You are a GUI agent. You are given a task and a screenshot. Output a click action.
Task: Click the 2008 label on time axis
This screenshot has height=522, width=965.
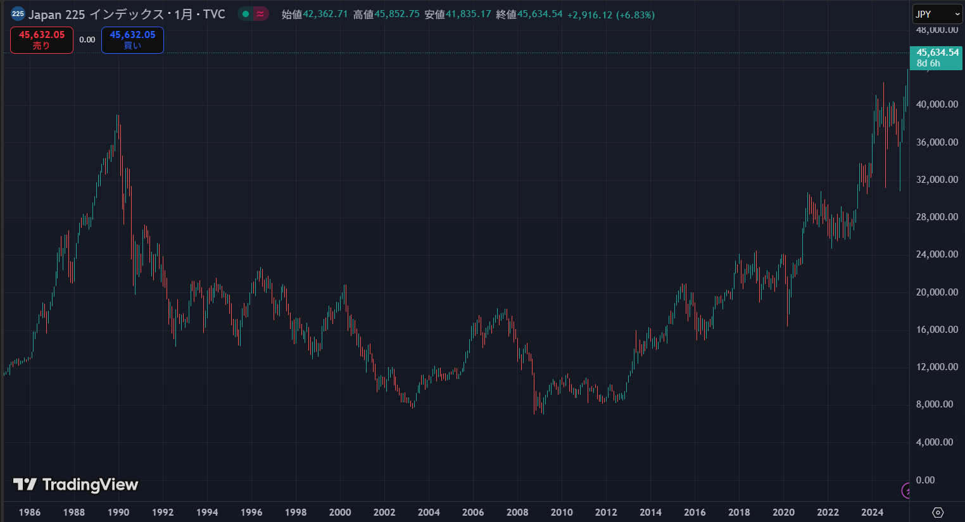[x=517, y=512]
